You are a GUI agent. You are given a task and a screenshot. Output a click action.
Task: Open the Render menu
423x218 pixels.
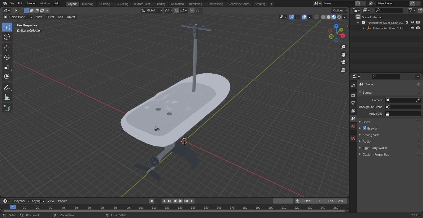coord(31,3)
